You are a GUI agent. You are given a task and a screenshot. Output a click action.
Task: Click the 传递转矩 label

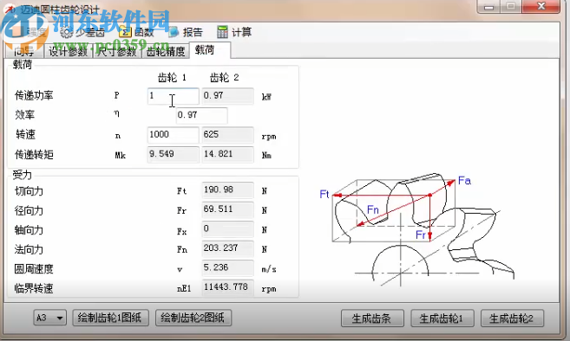pos(34,155)
